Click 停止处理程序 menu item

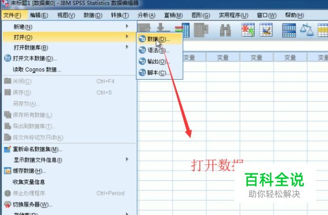(70, 193)
